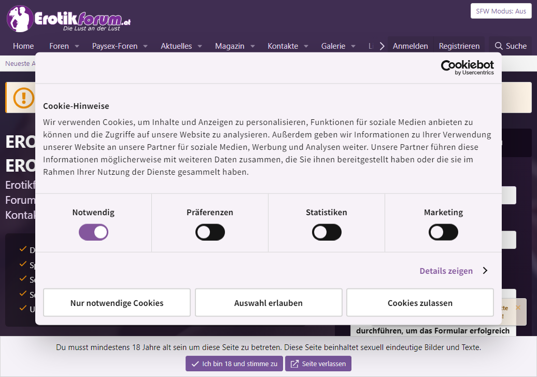The height and width of the screenshot is (377, 537).
Task: Click Auswahl erlauben button
Action: (268, 303)
